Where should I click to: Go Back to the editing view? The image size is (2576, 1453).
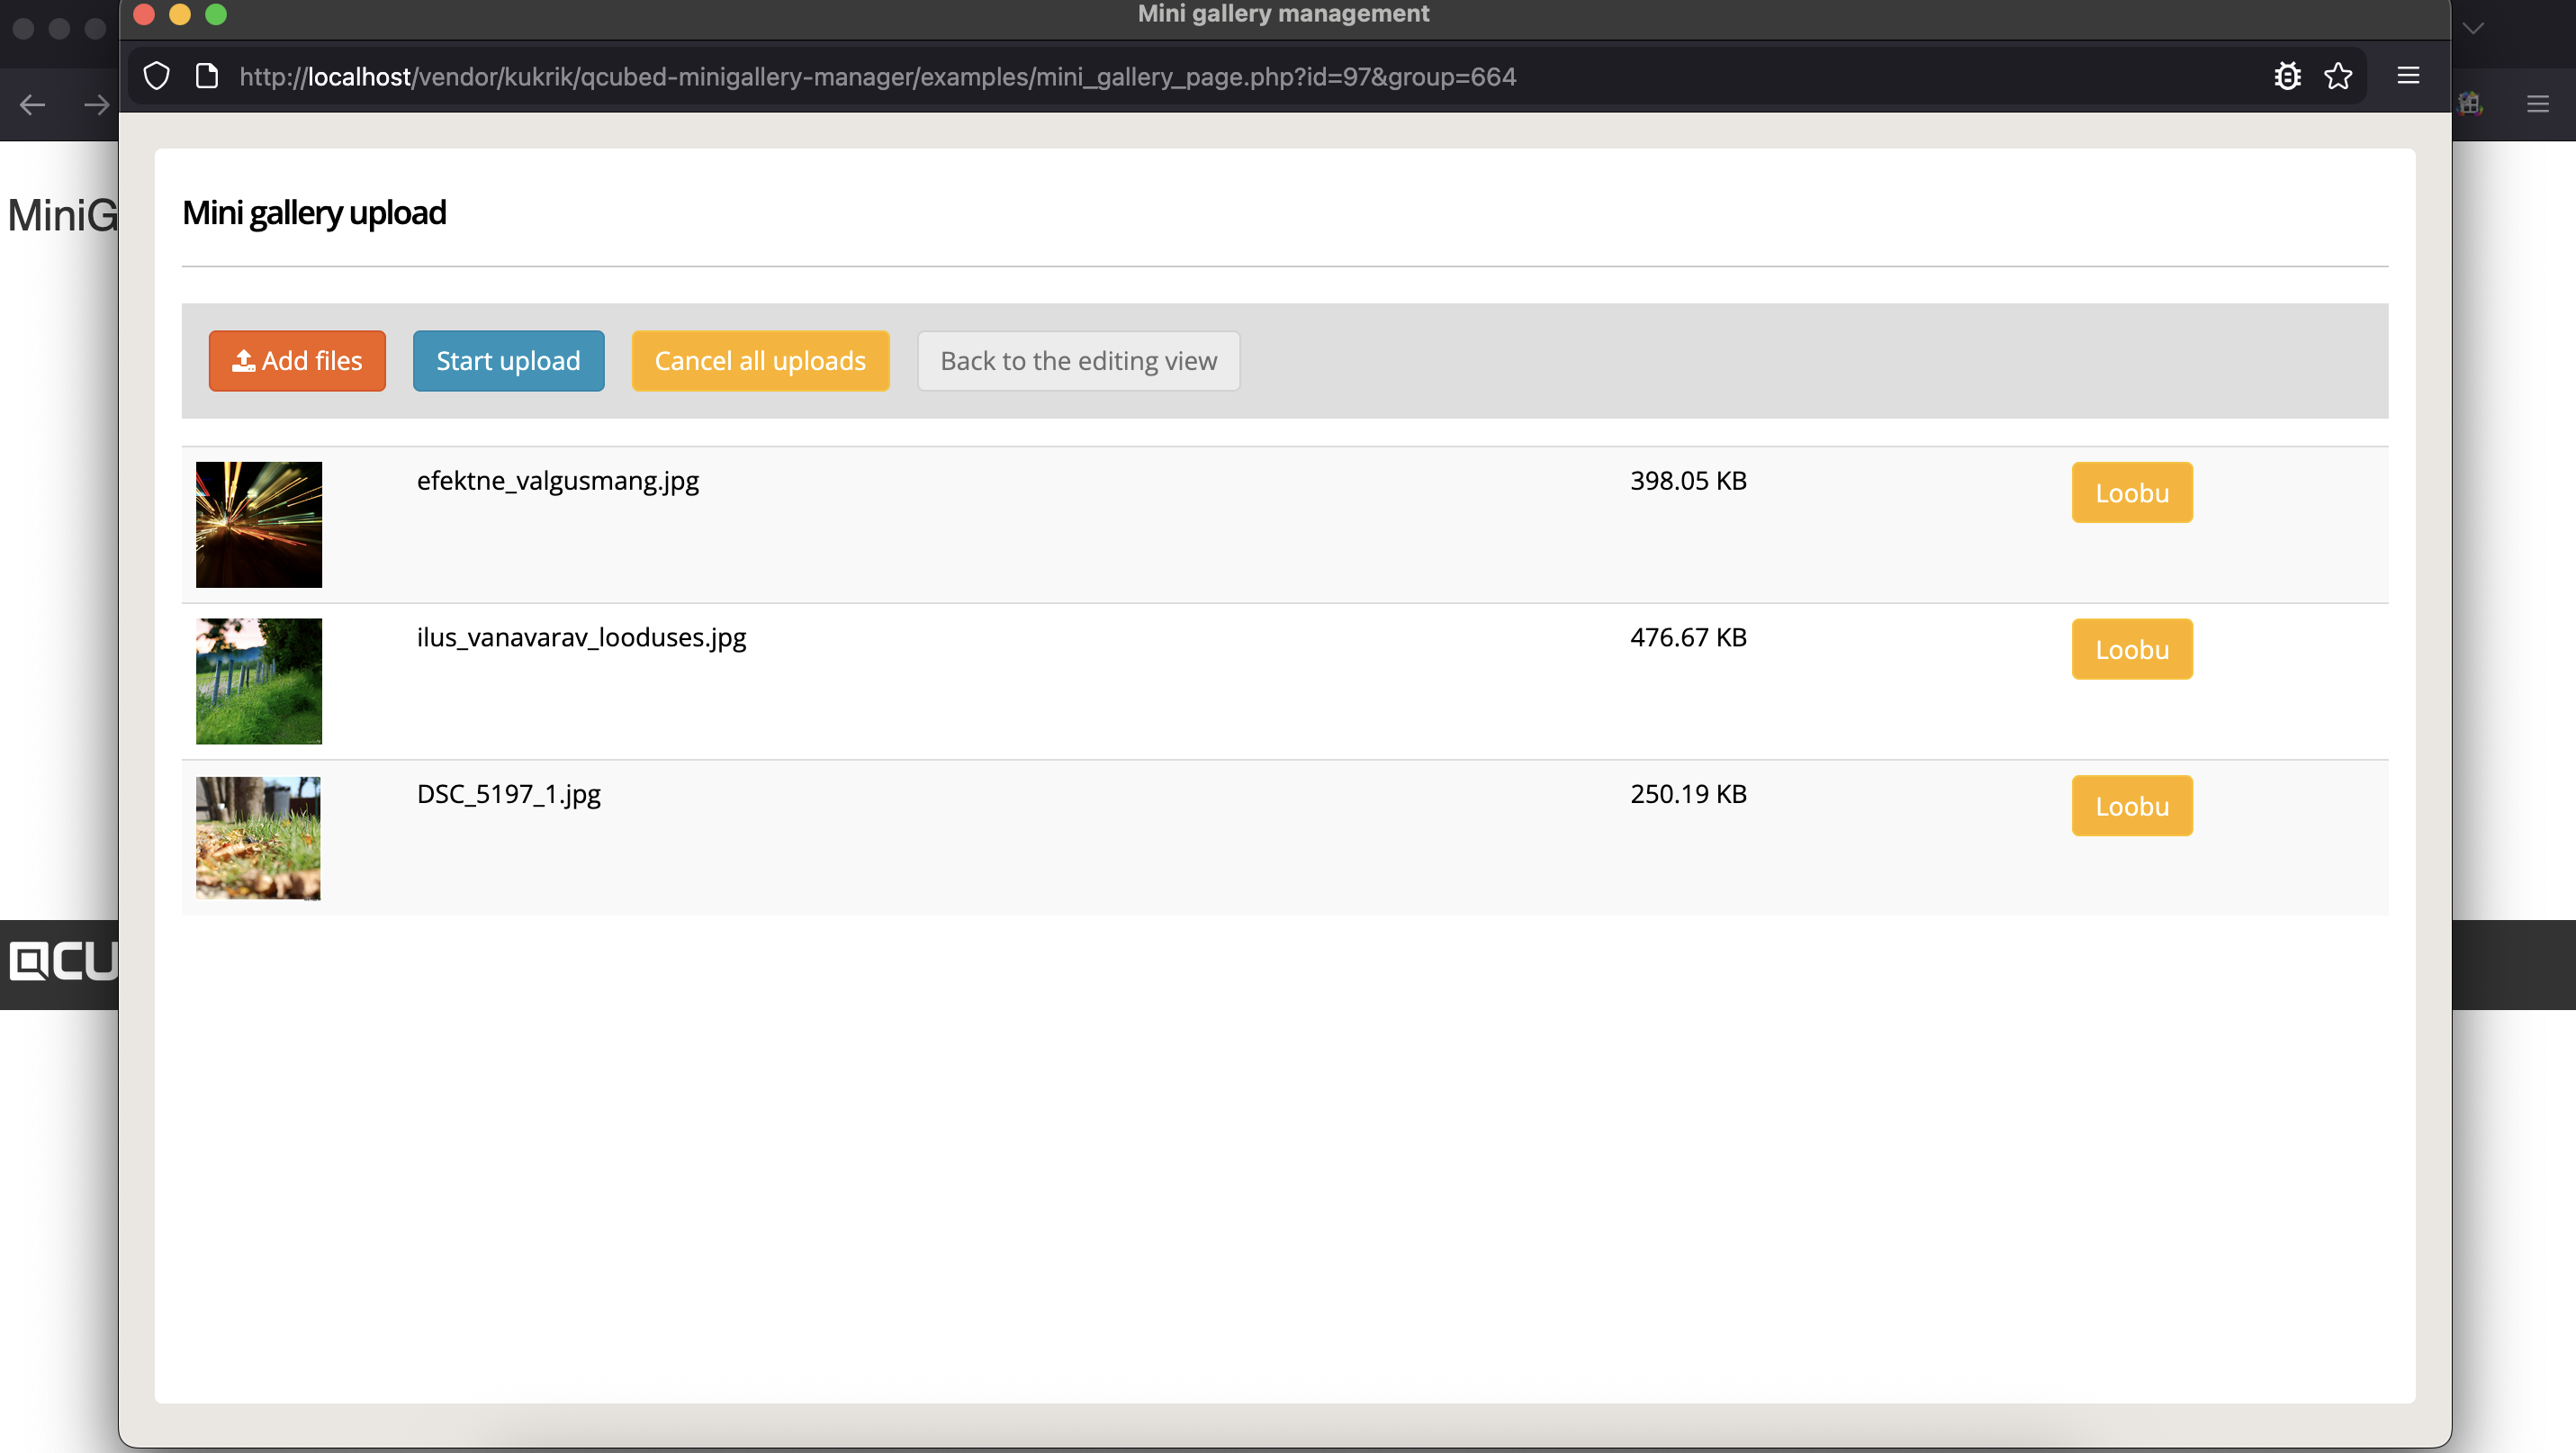1078,360
